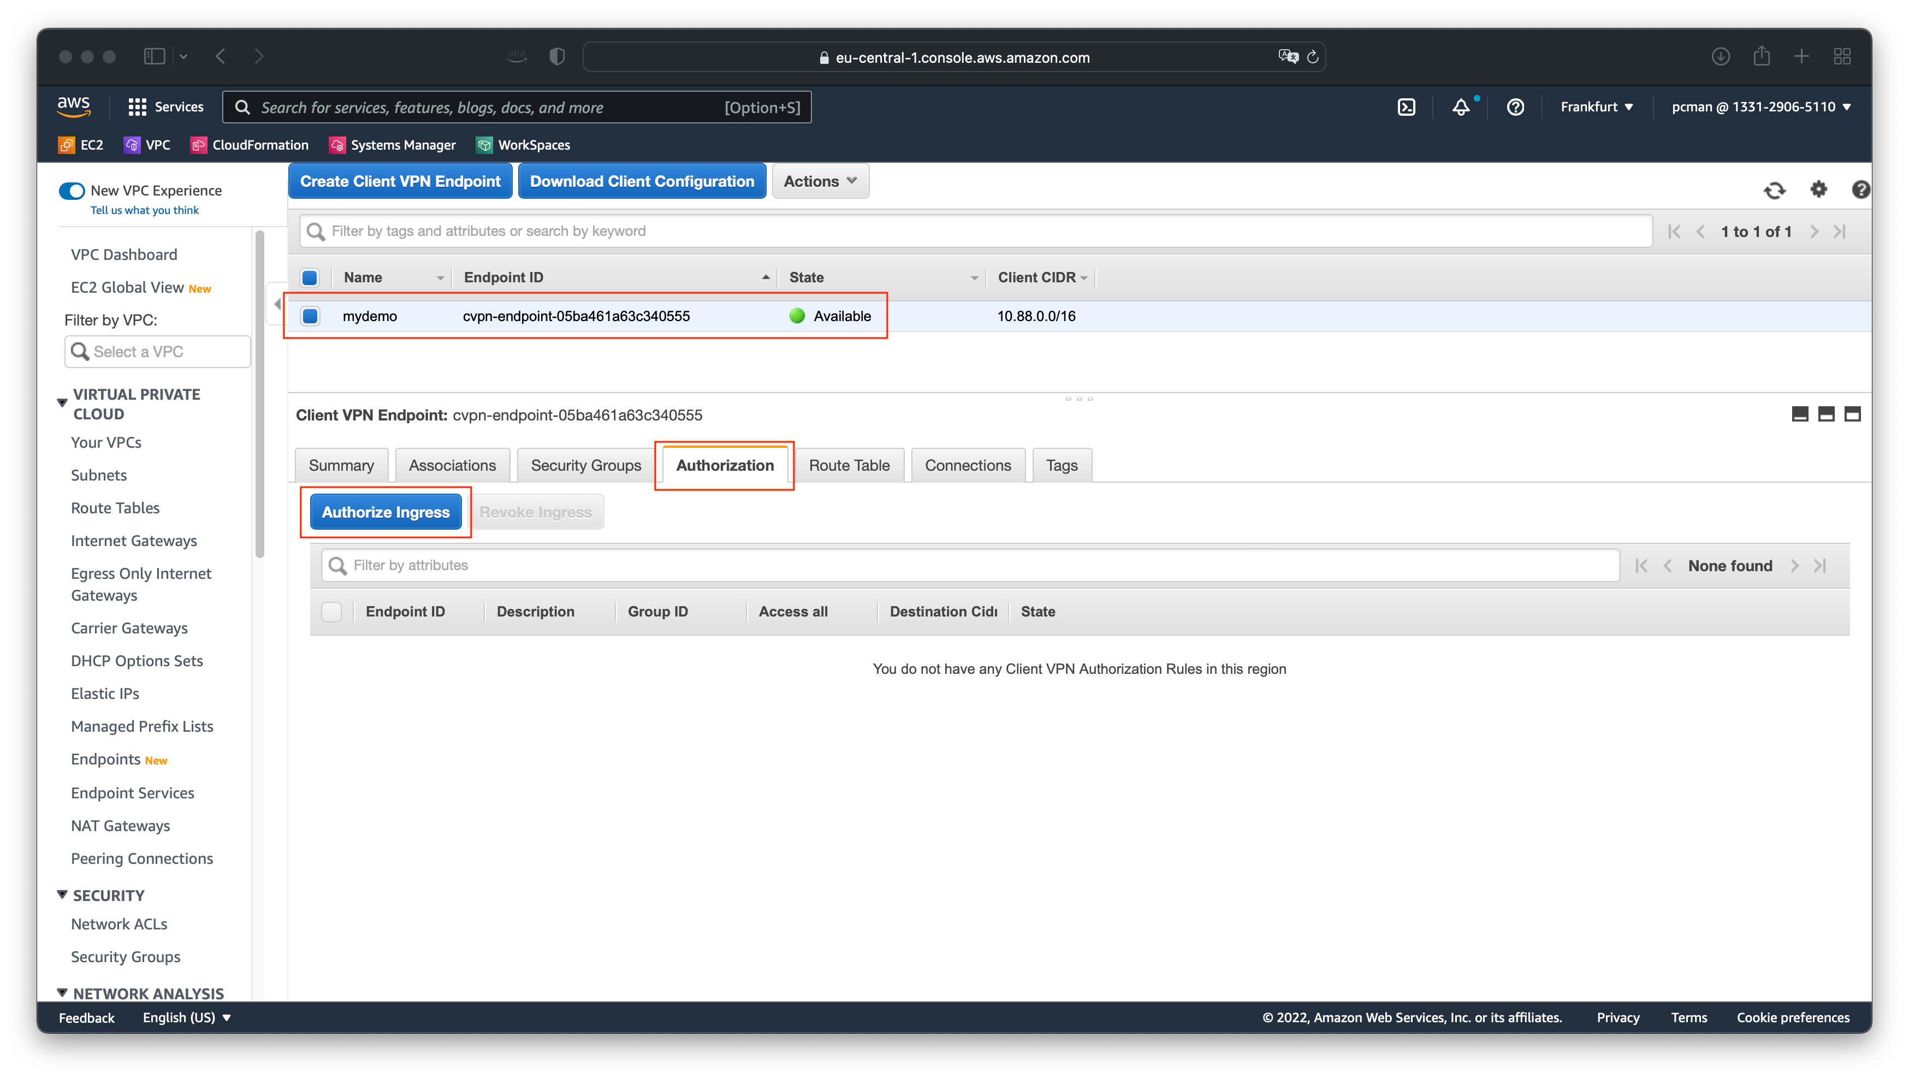The height and width of the screenshot is (1079, 1909).
Task: Open the VPC shortcut in favorites bar
Action: click(147, 145)
